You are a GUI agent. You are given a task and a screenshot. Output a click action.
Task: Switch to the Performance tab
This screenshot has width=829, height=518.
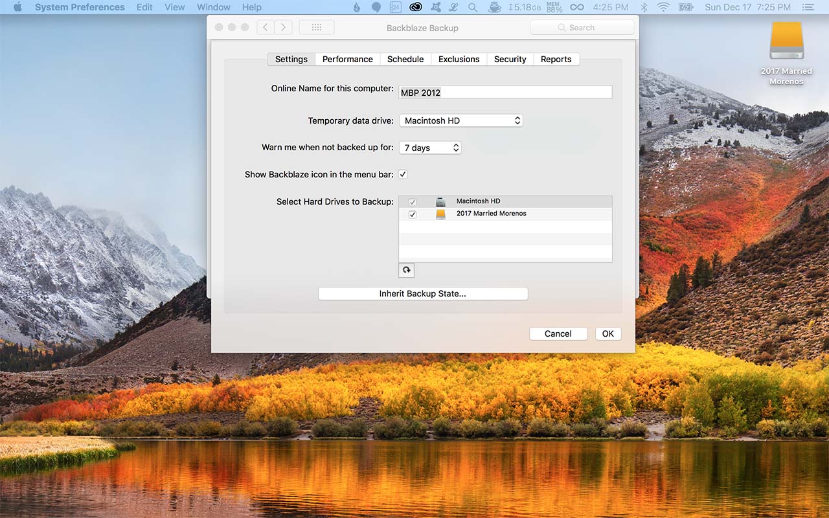347,59
